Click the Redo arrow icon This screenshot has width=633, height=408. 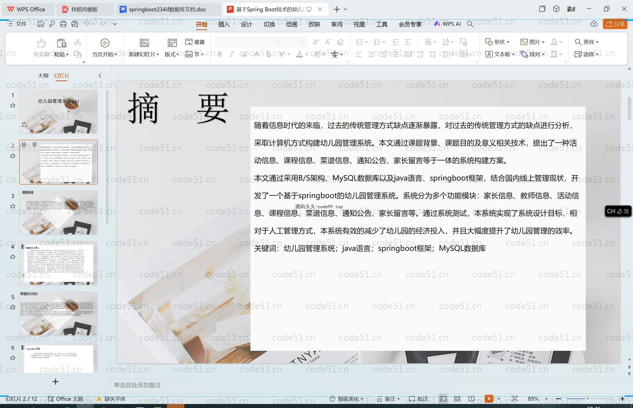click(x=103, y=24)
